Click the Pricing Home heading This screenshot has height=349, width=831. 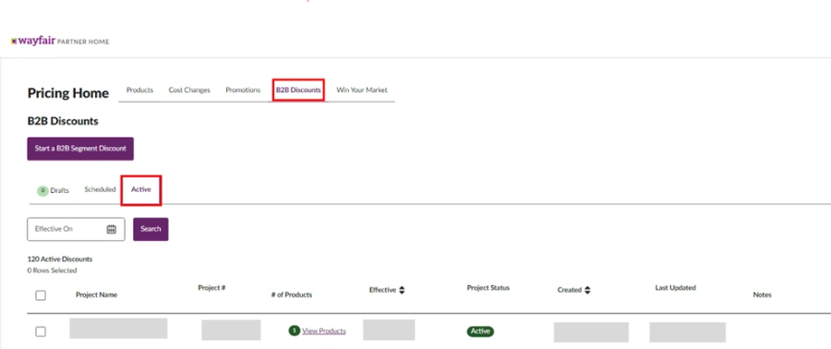[67, 94]
